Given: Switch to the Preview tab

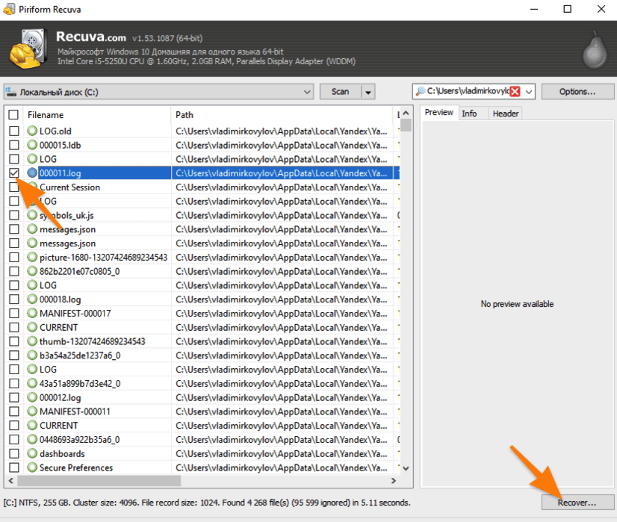Looking at the screenshot, I should pos(438,113).
